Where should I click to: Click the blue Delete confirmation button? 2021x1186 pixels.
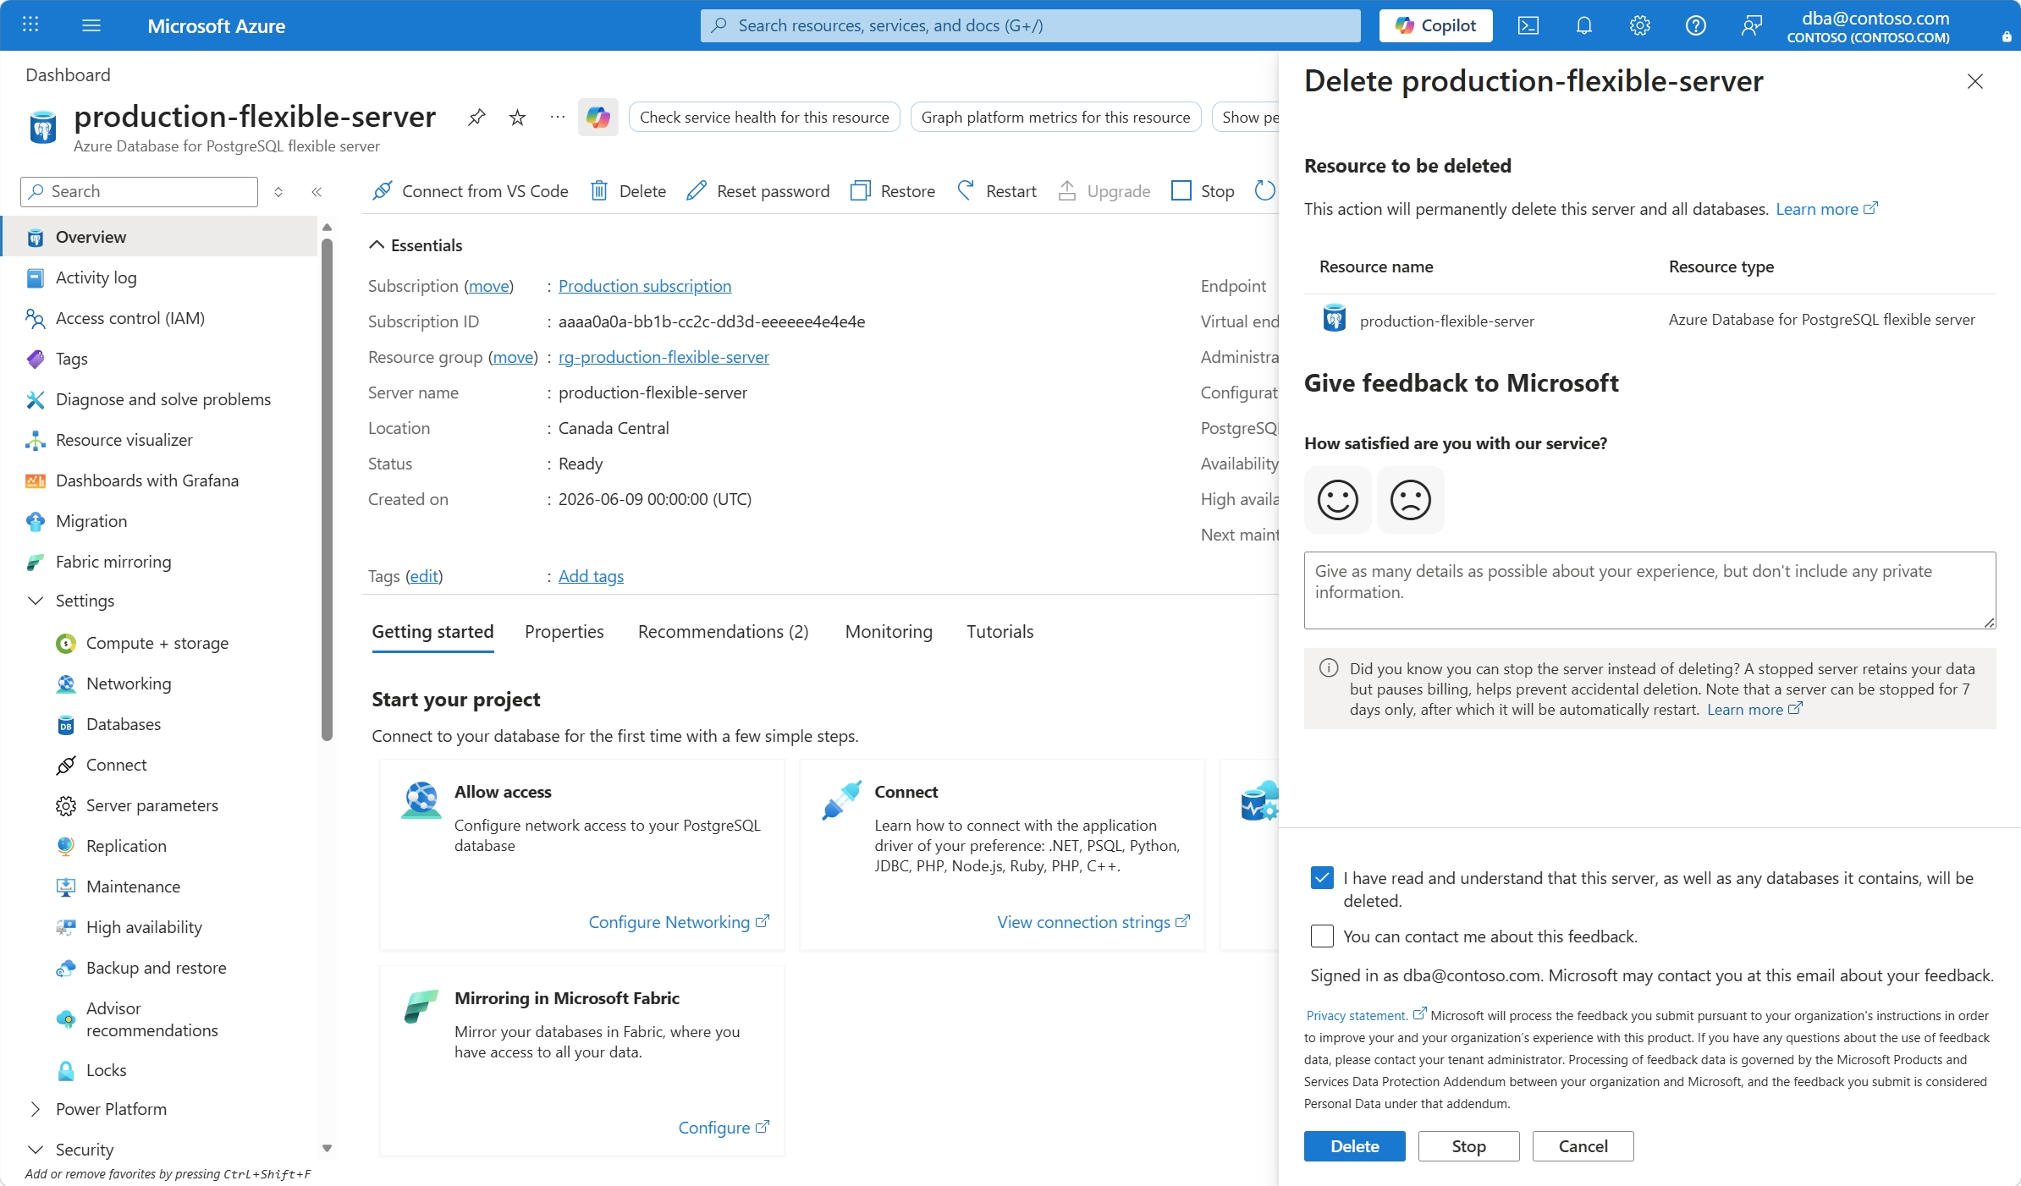click(1354, 1146)
